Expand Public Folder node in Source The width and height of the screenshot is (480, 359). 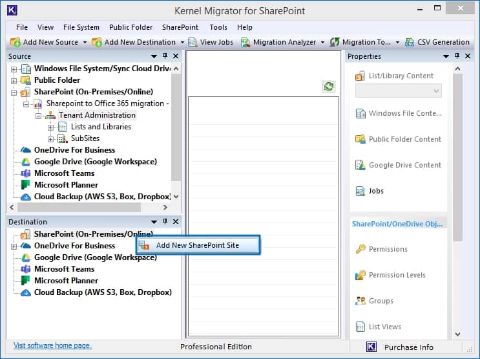[x=14, y=81]
